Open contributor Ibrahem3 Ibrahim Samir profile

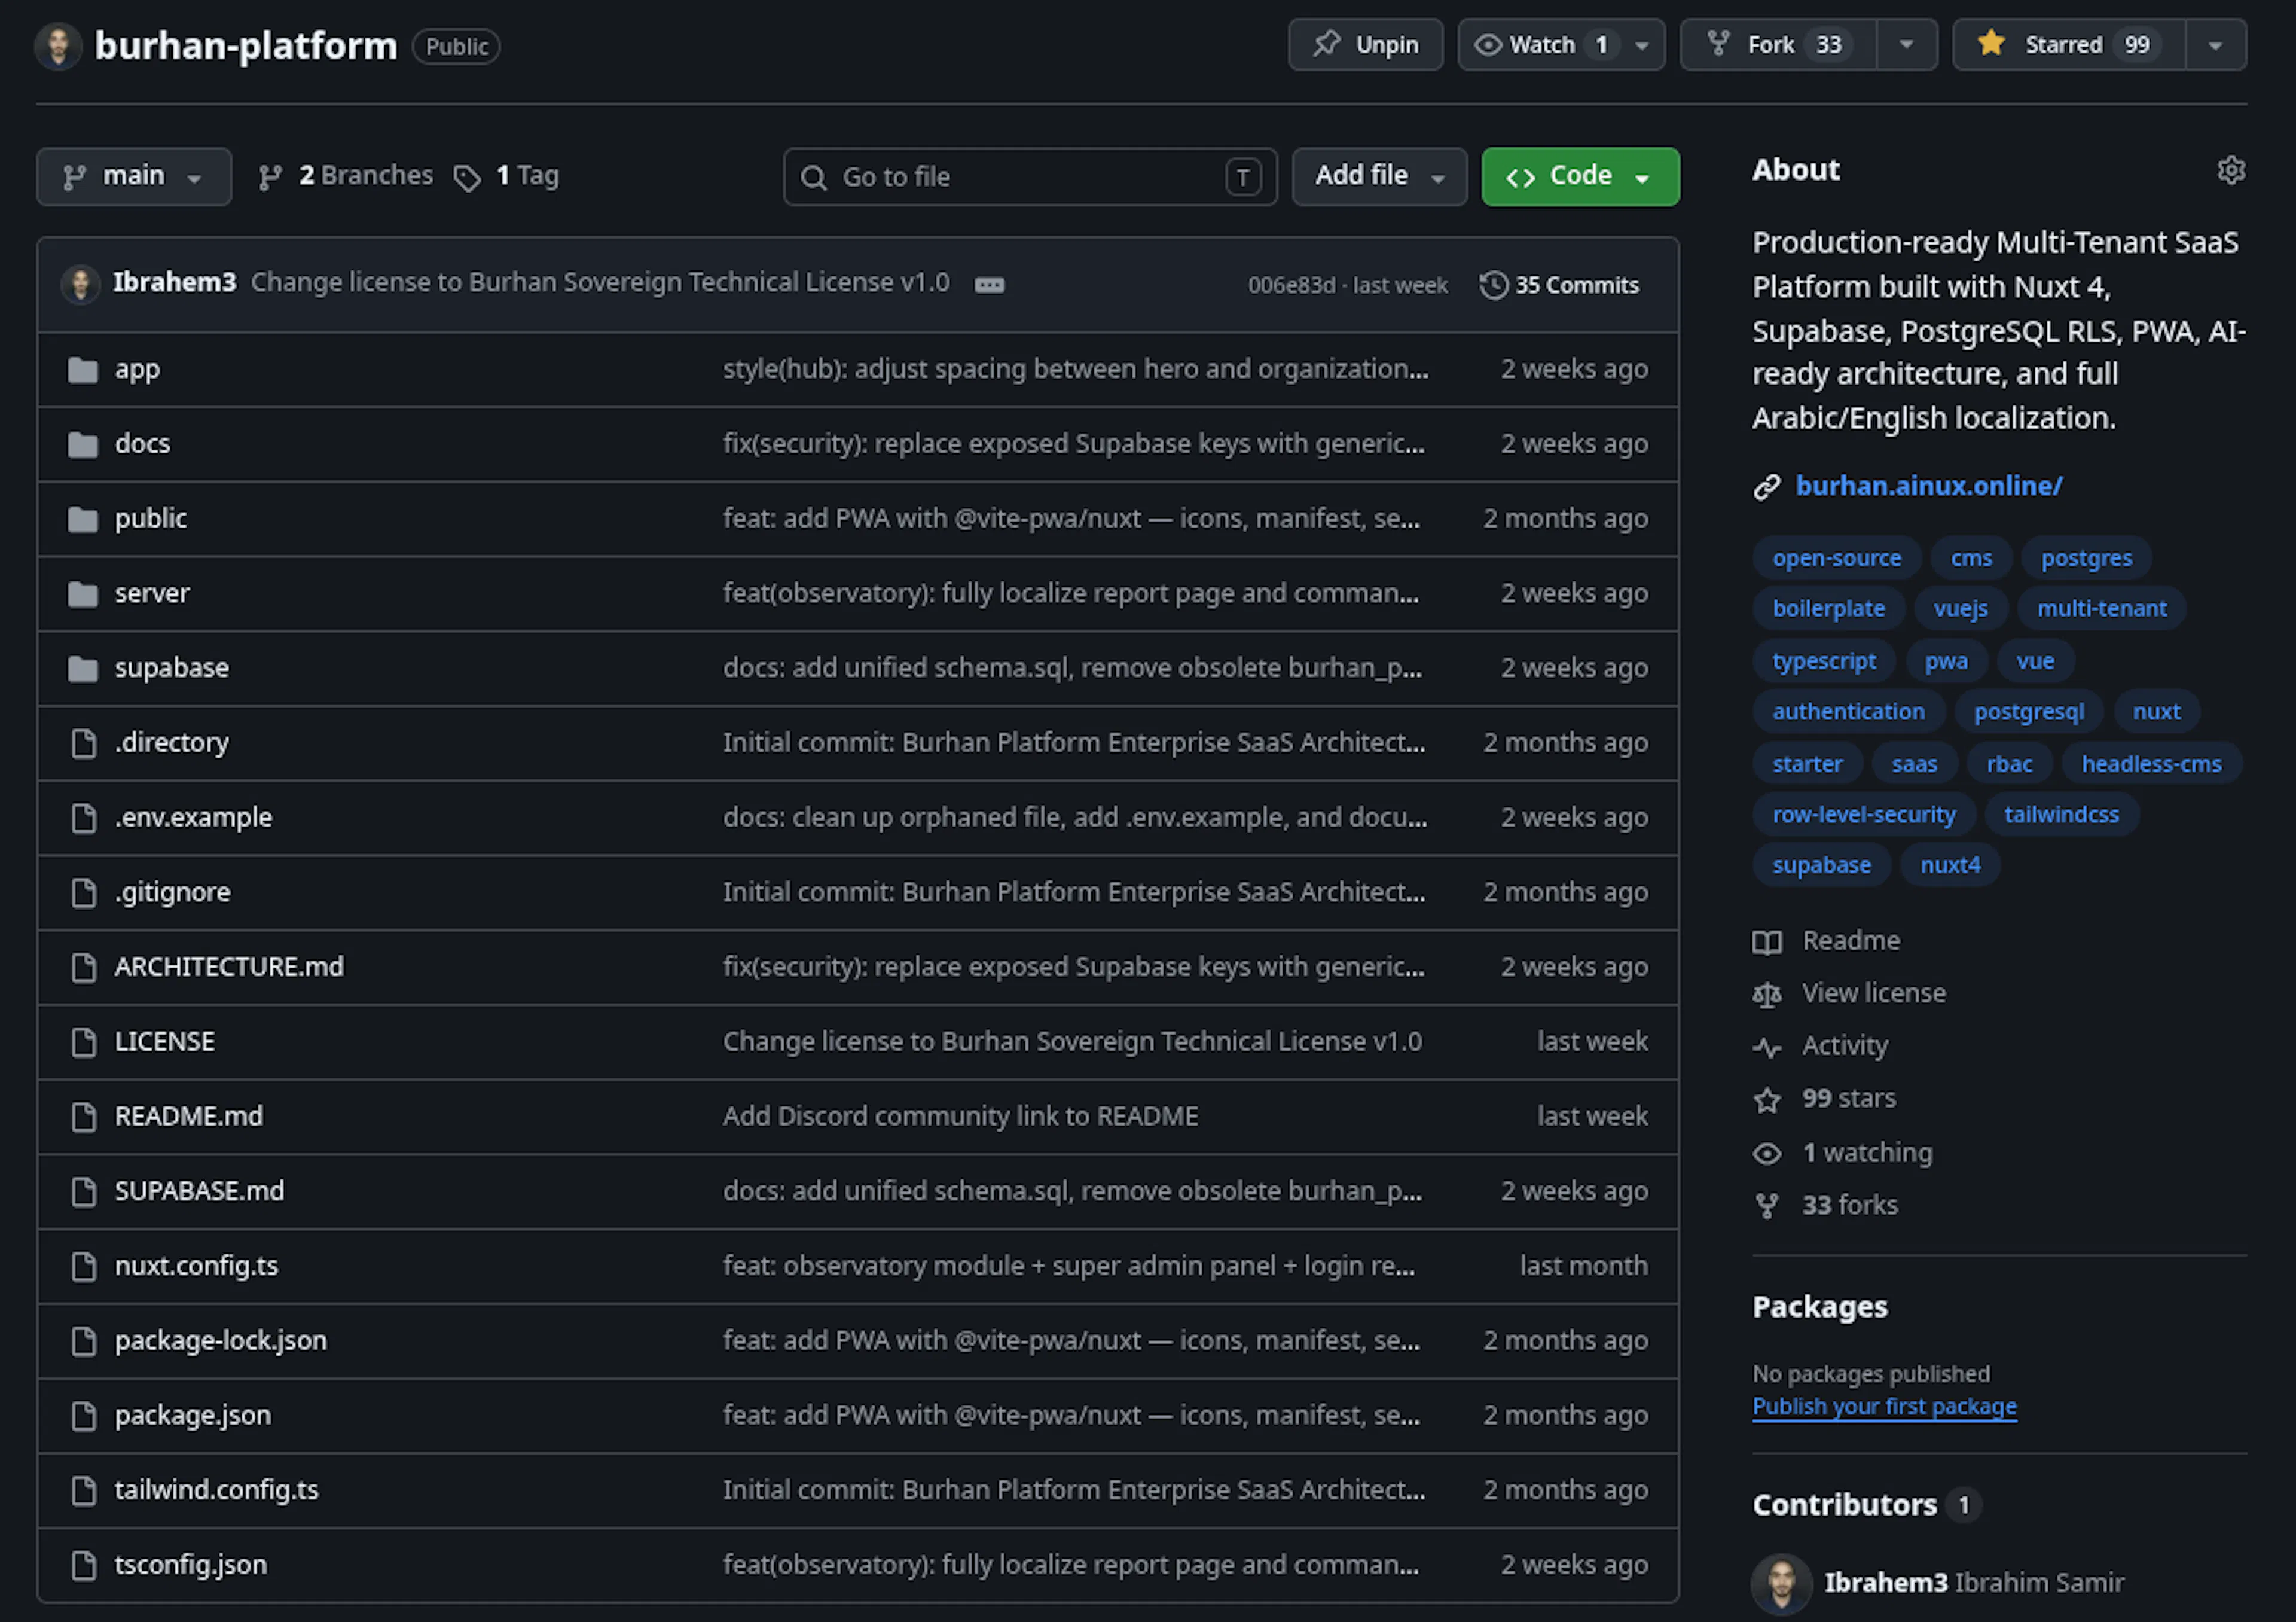1974,1583
